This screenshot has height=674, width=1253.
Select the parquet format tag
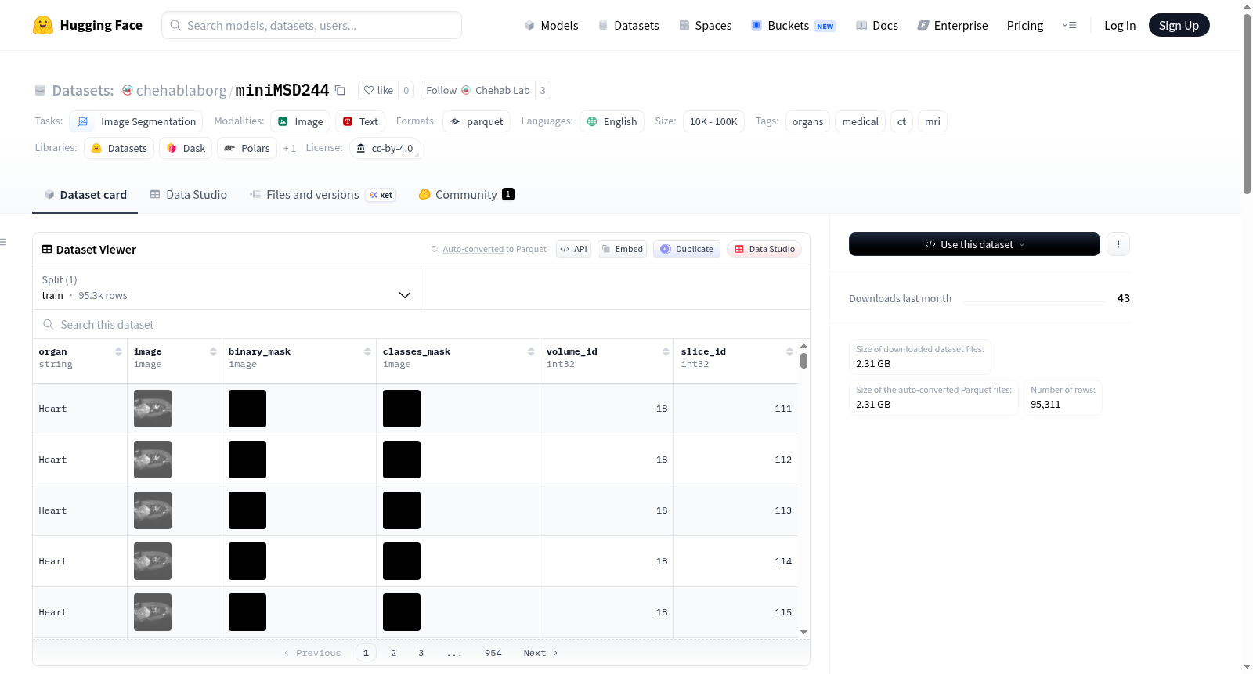point(476,121)
